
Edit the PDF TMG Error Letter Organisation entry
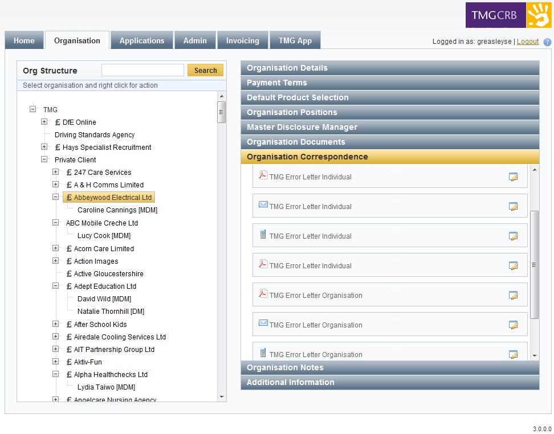(x=513, y=296)
